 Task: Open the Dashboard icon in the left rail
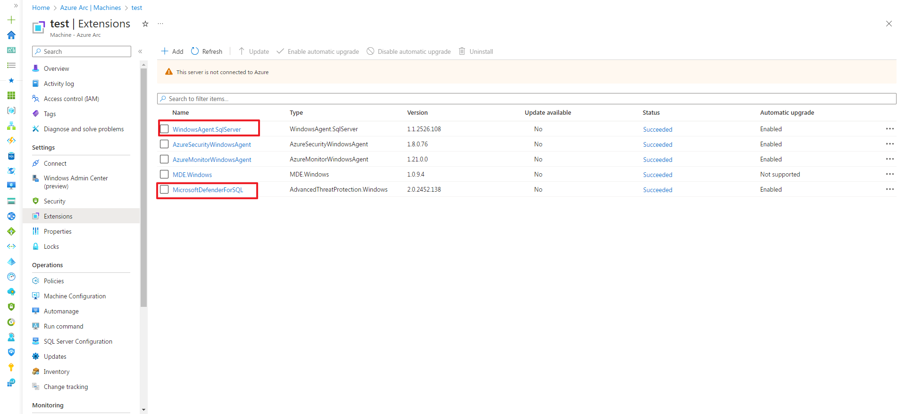11,50
